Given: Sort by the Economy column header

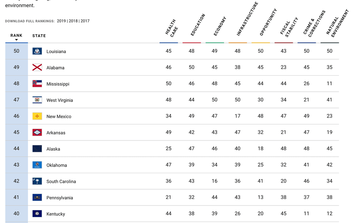Looking at the screenshot, I should tap(220, 27).
